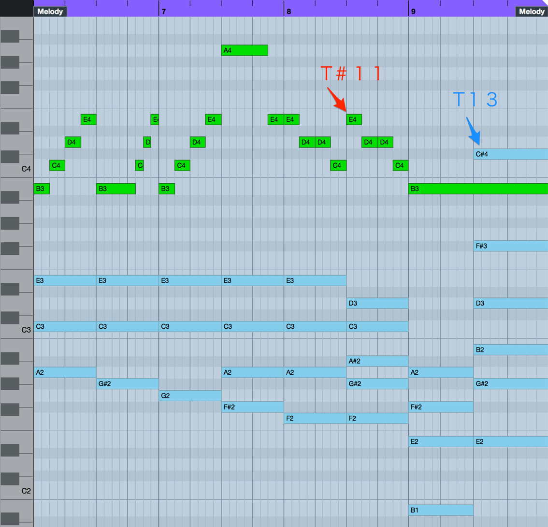Click bar 9 marker on the ruler
This screenshot has width=548, height=527.
pyautogui.click(x=413, y=12)
